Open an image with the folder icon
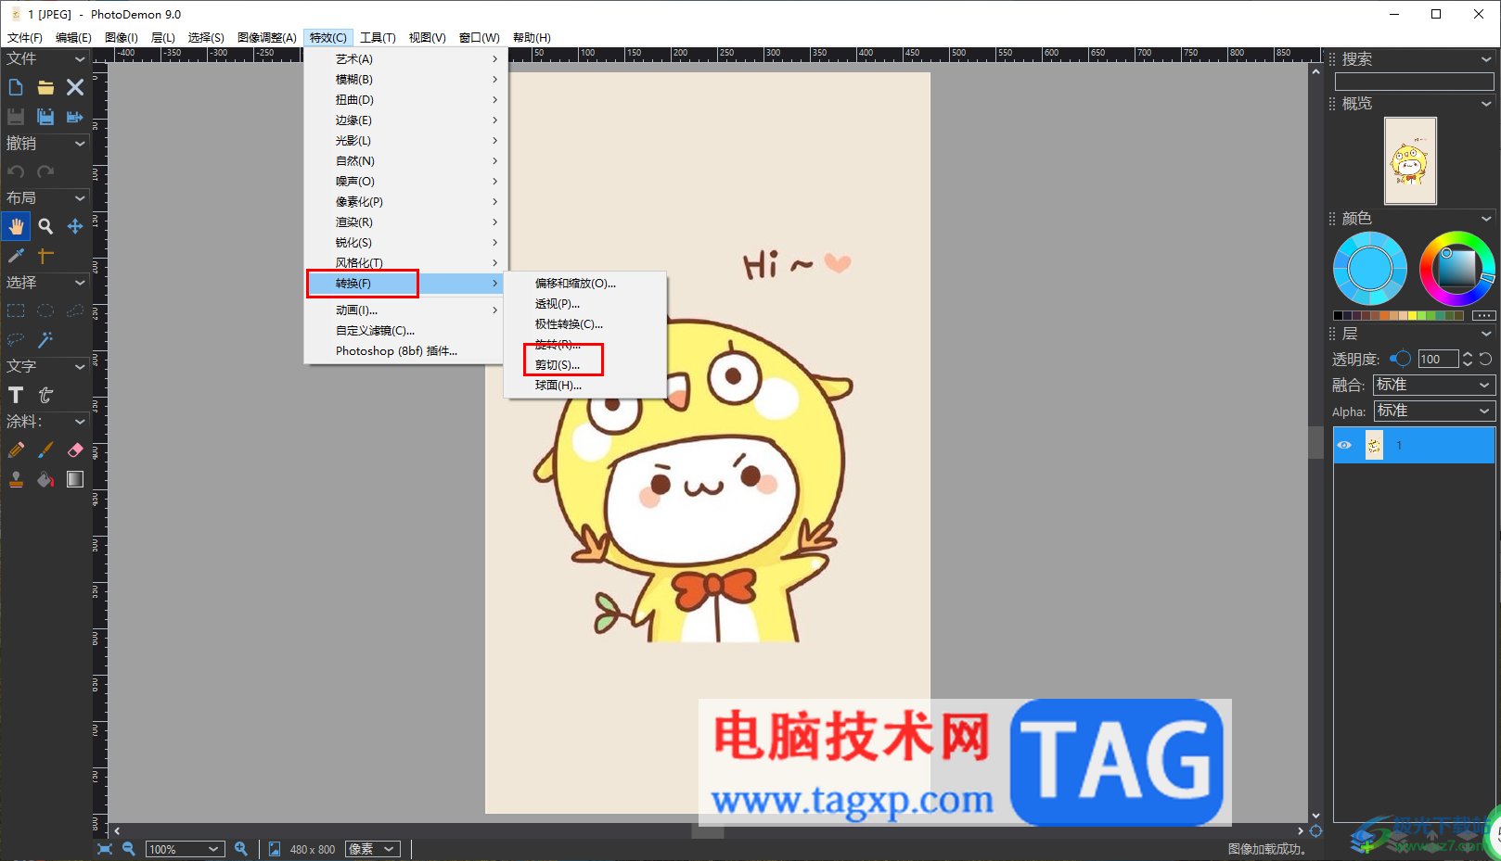 point(45,87)
